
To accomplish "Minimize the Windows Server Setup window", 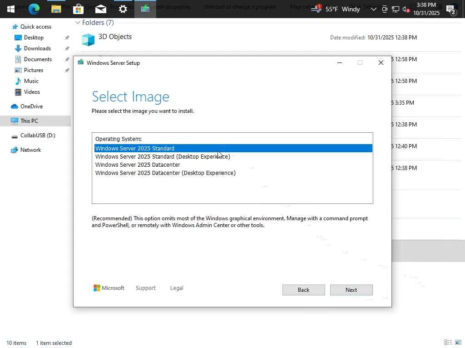I will [x=340, y=63].
